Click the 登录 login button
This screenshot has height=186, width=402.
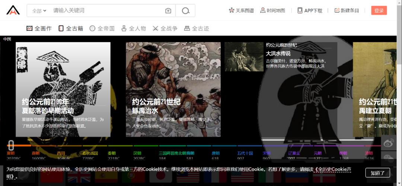[x=379, y=10]
